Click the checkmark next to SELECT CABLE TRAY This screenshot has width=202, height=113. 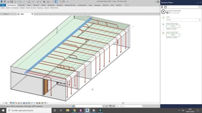tap(163, 33)
